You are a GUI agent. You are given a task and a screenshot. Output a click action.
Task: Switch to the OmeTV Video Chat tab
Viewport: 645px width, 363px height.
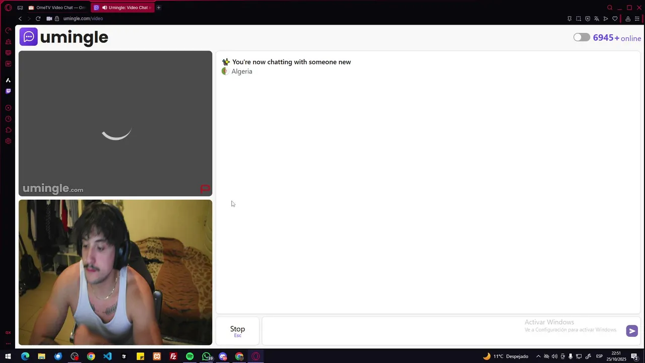(x=57, y=8)
